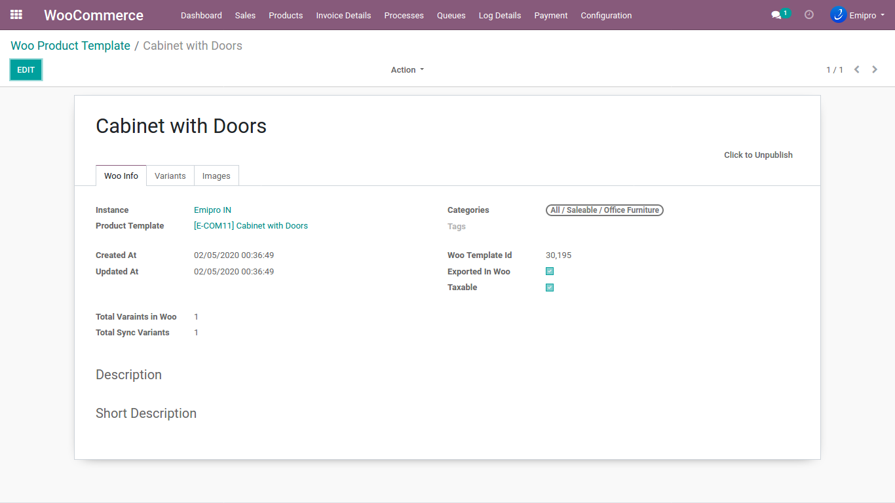Open the Processes menu
The height and width of the screenshot is (503, 895).
(404, 15)
